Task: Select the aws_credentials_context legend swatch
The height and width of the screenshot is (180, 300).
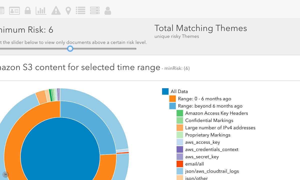Action: coord(180,149)
